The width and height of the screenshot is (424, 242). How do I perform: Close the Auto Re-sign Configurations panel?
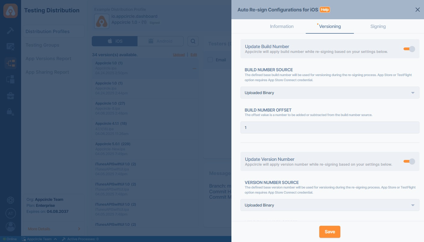click(417, 10)
